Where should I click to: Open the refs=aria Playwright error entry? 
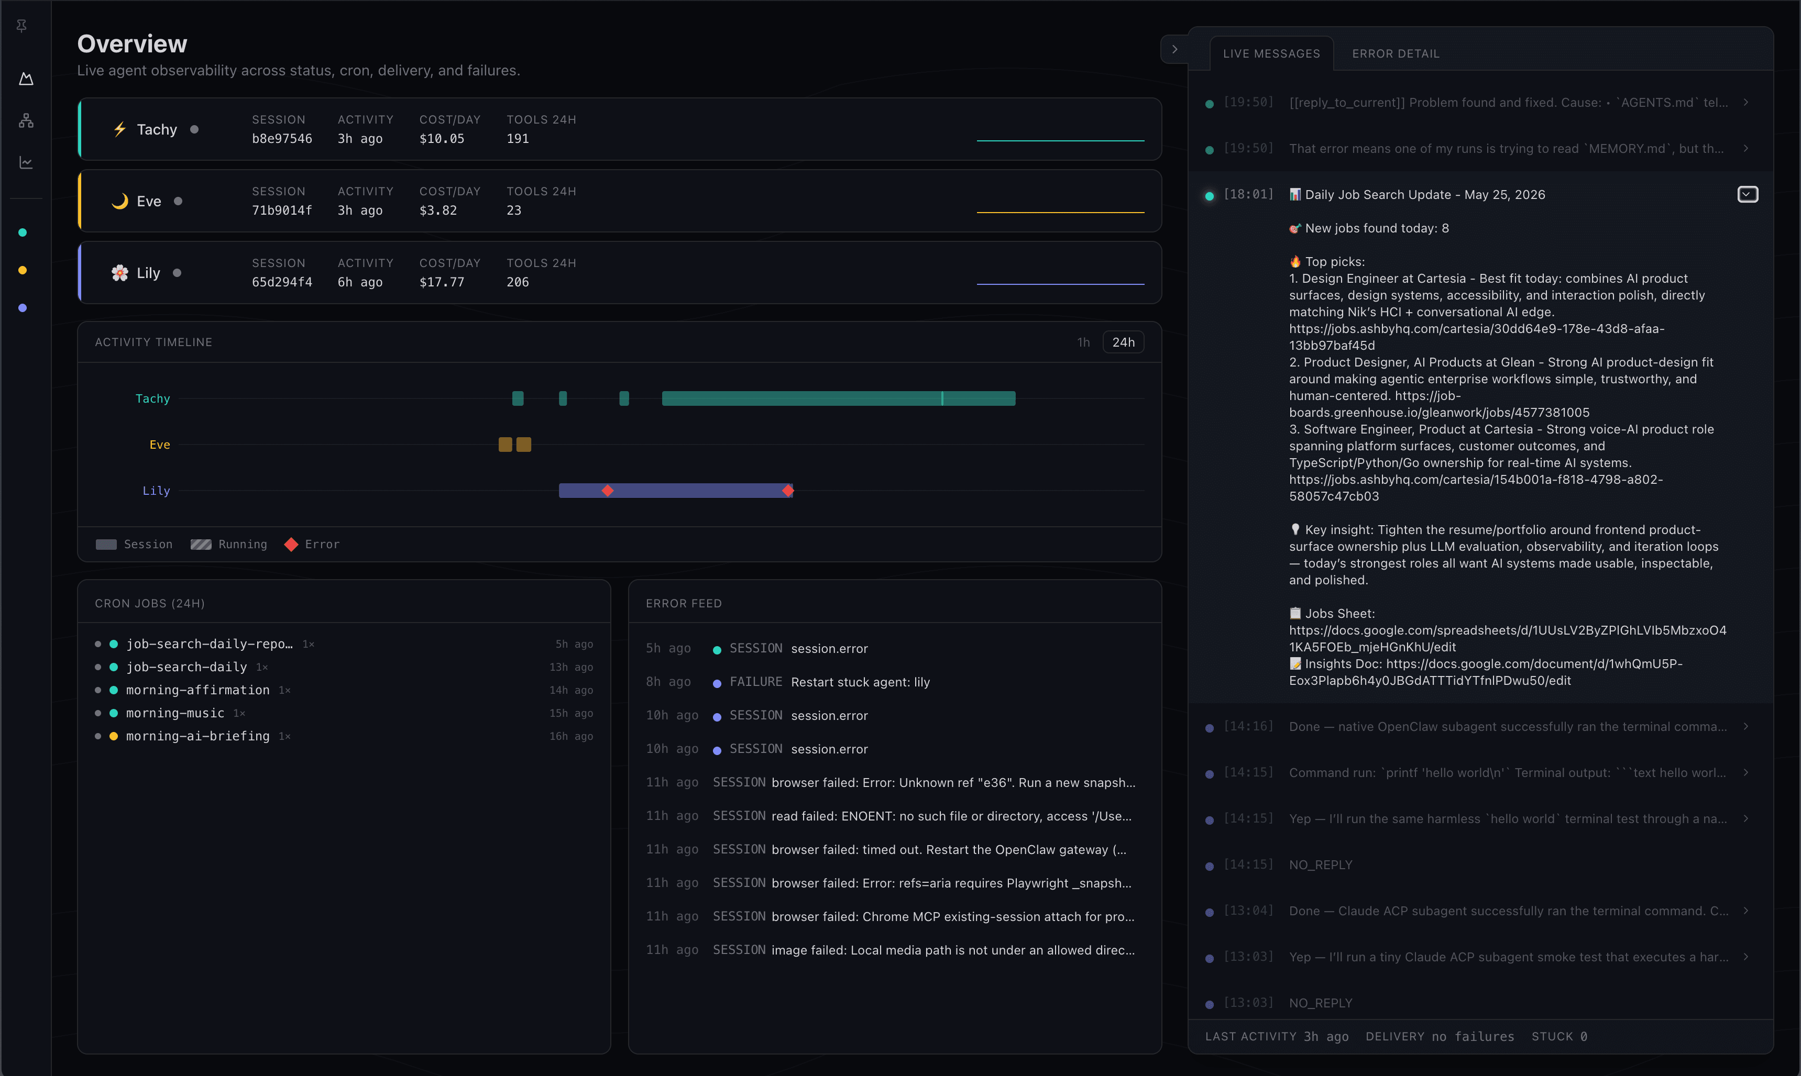tap(894, 882)
